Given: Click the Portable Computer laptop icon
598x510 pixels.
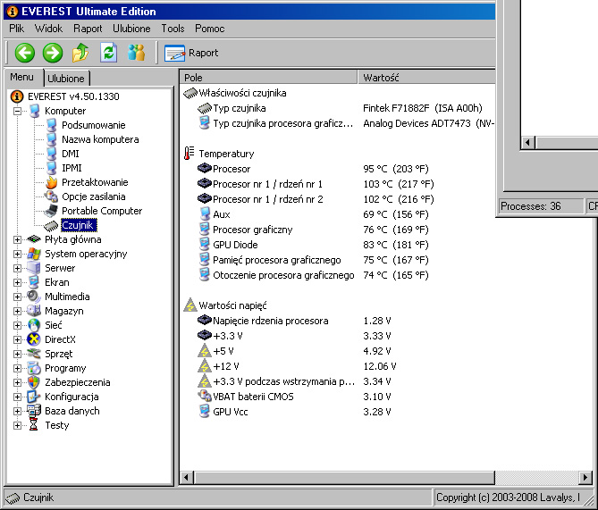Looking at the screenshot, I should [51, 211].
